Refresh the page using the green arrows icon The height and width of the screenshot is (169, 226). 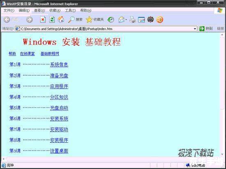(x=52, y=20)
